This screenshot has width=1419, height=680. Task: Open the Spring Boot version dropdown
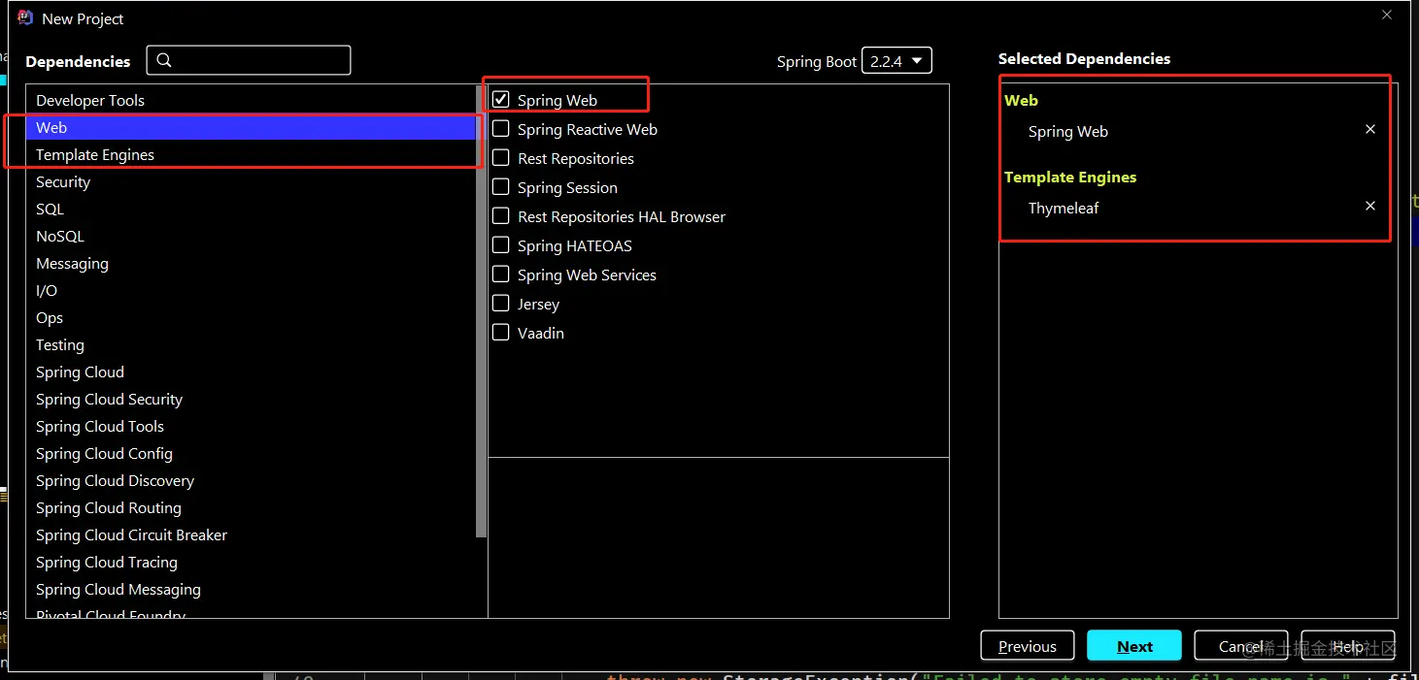tap(897, 61)
